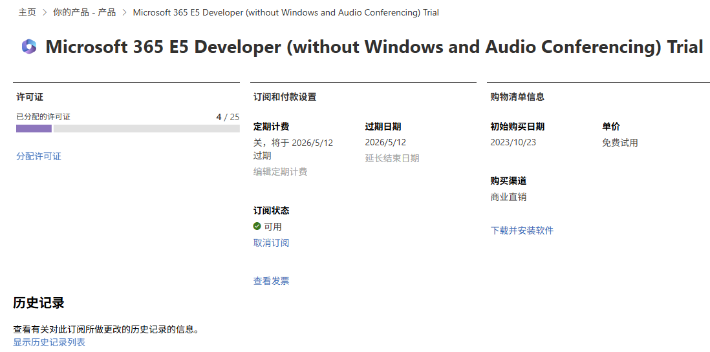Click the 历史记录 section heading
The image size is (710, 352).
point(39,303)
